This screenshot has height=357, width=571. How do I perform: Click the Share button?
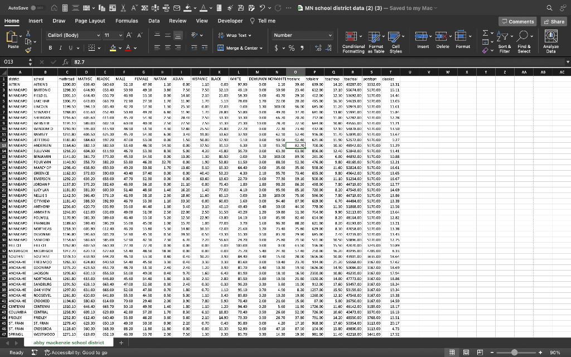[x=553, y=21]
